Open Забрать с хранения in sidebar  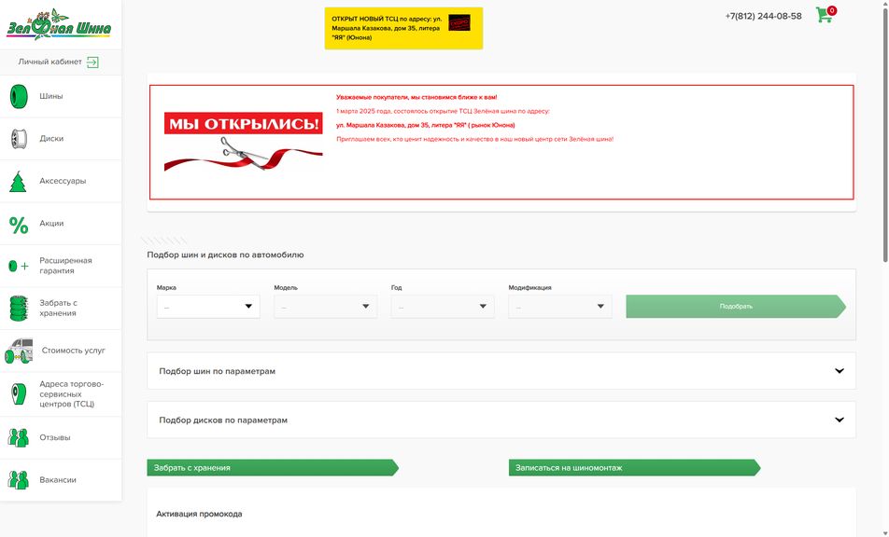[61, 309]
